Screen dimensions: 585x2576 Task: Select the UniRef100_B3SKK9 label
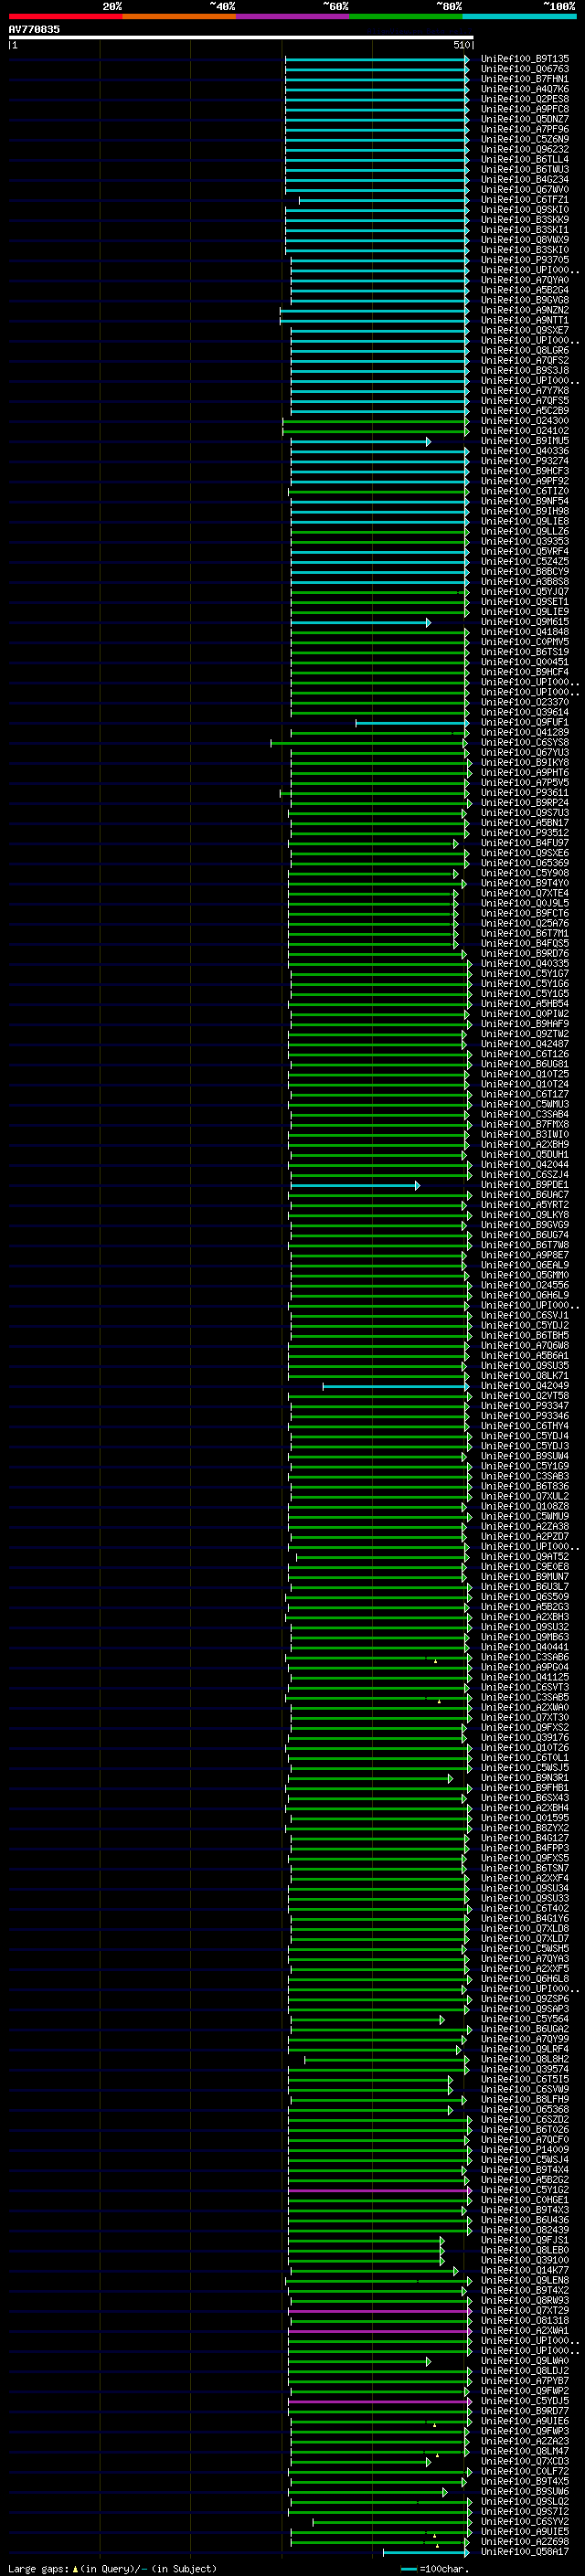point(525,220)
